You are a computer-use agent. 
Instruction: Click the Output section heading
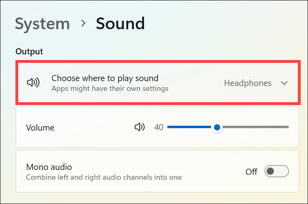29,52
